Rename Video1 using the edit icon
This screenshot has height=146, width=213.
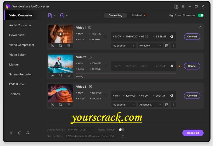click(90, 28)
